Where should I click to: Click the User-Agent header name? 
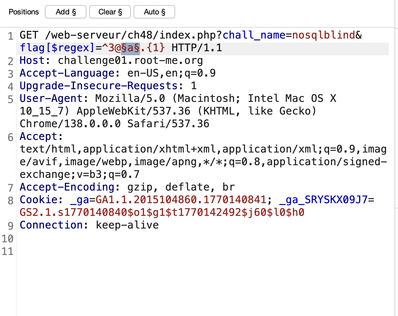(x=51, y=98)
